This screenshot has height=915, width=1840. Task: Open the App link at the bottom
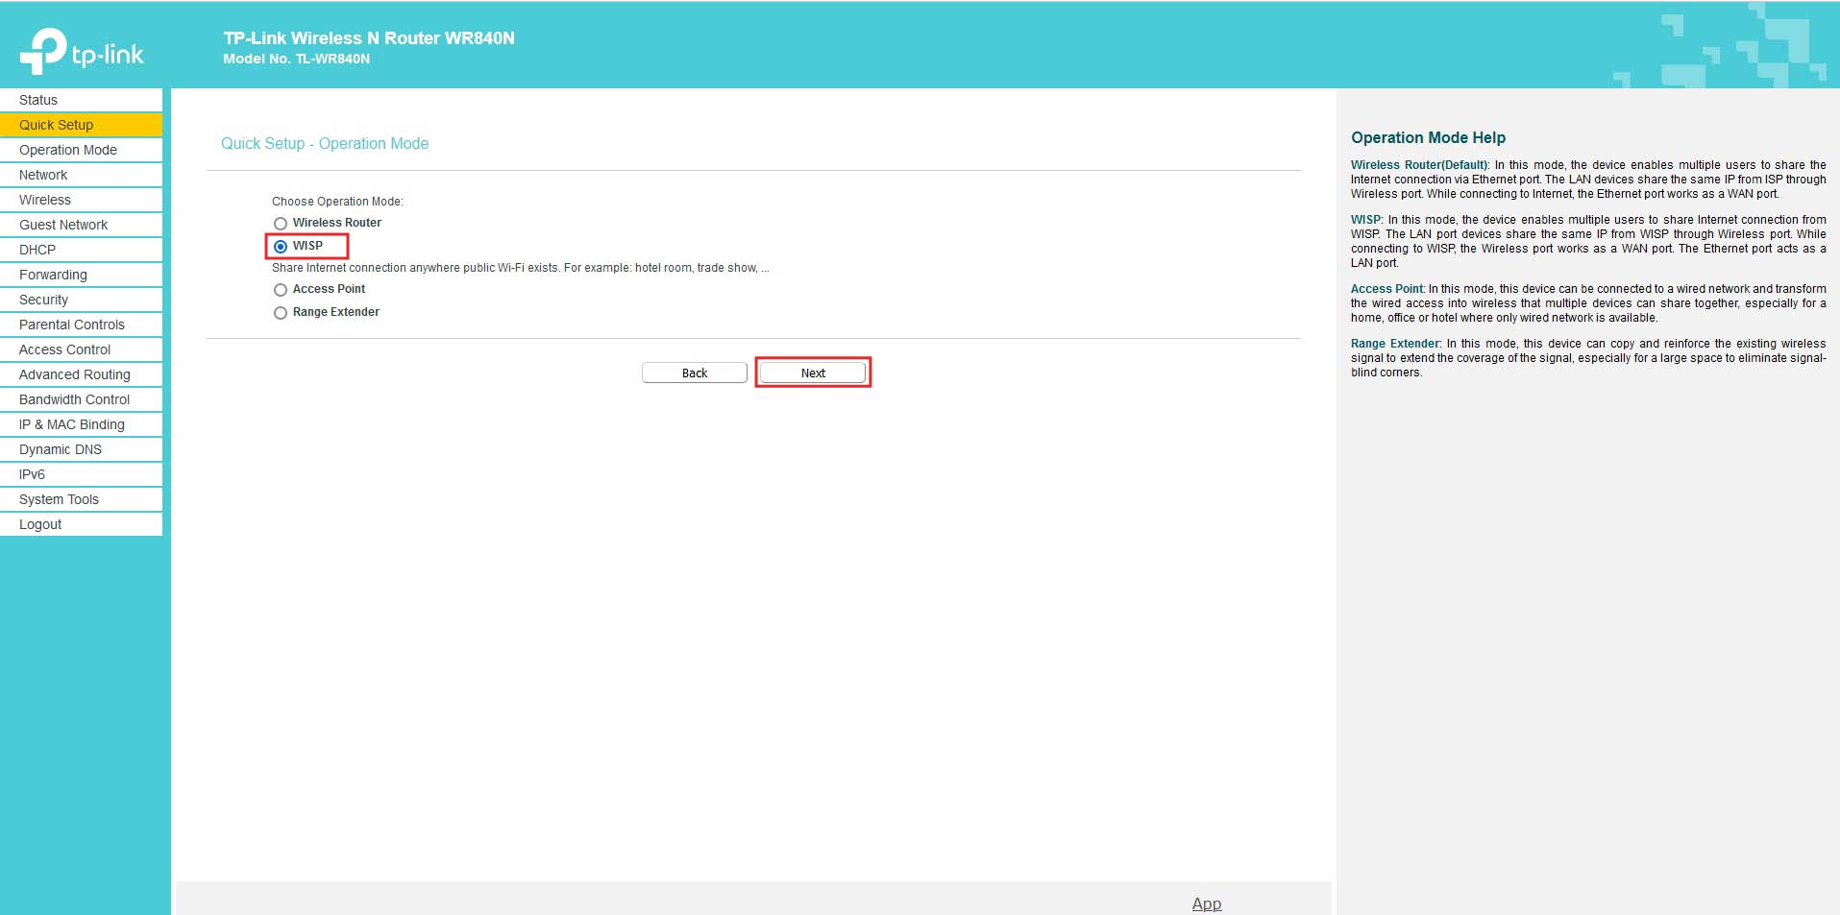pos(1207,903)
